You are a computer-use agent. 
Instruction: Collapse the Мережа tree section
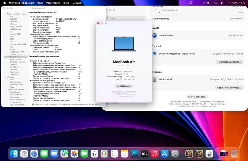click(5, 77)
